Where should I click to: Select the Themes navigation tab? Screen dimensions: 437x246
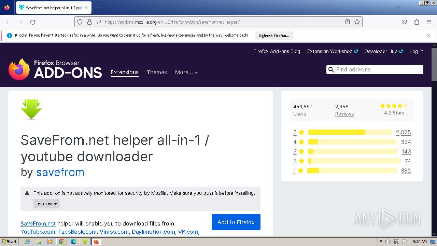click(157, 72)
